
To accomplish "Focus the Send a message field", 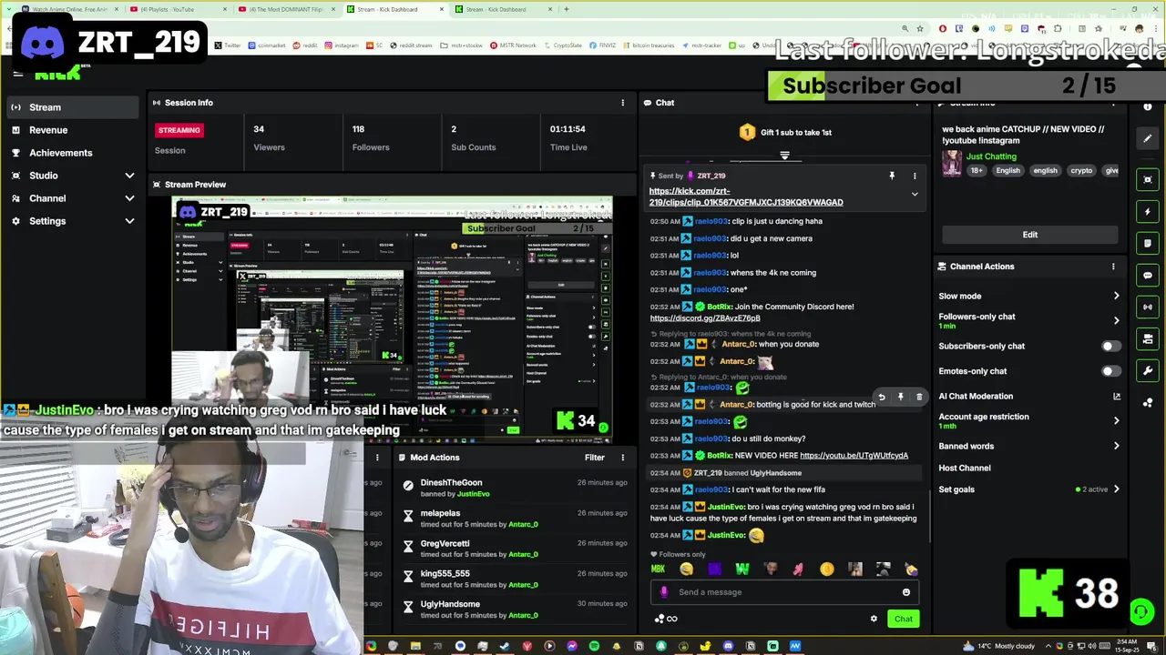I will (783, 592).
